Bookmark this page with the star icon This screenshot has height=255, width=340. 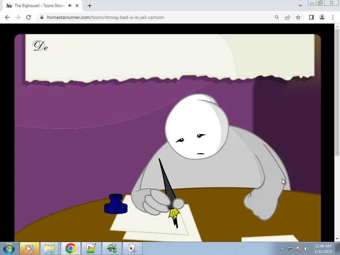(x=298, y=17)
